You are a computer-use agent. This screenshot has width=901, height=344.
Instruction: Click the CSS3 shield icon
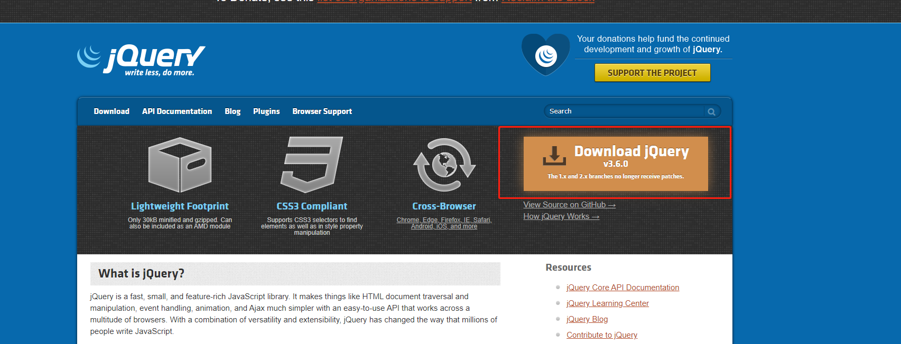click(x=312, y=165)
